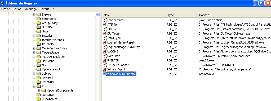This screenshot has width=271, height=101.
Task: Expand the MS-DOS Emulation key
Action: (x=34, y=57)
